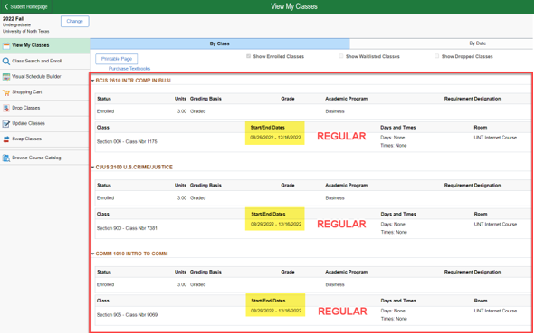Go back to Student Homepage
The image size is (535, 336).
26,6
